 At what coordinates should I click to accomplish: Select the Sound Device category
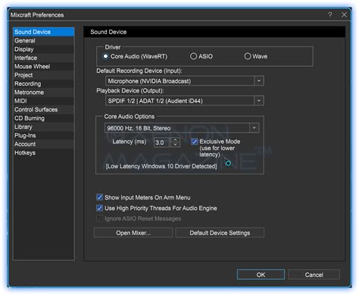[x=44, y=32]
